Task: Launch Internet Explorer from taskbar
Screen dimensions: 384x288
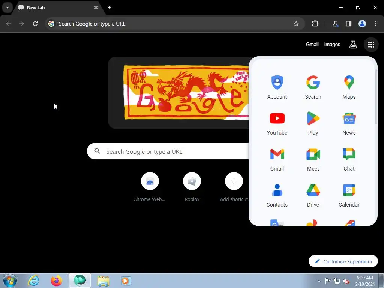Action: click(33, 280)
